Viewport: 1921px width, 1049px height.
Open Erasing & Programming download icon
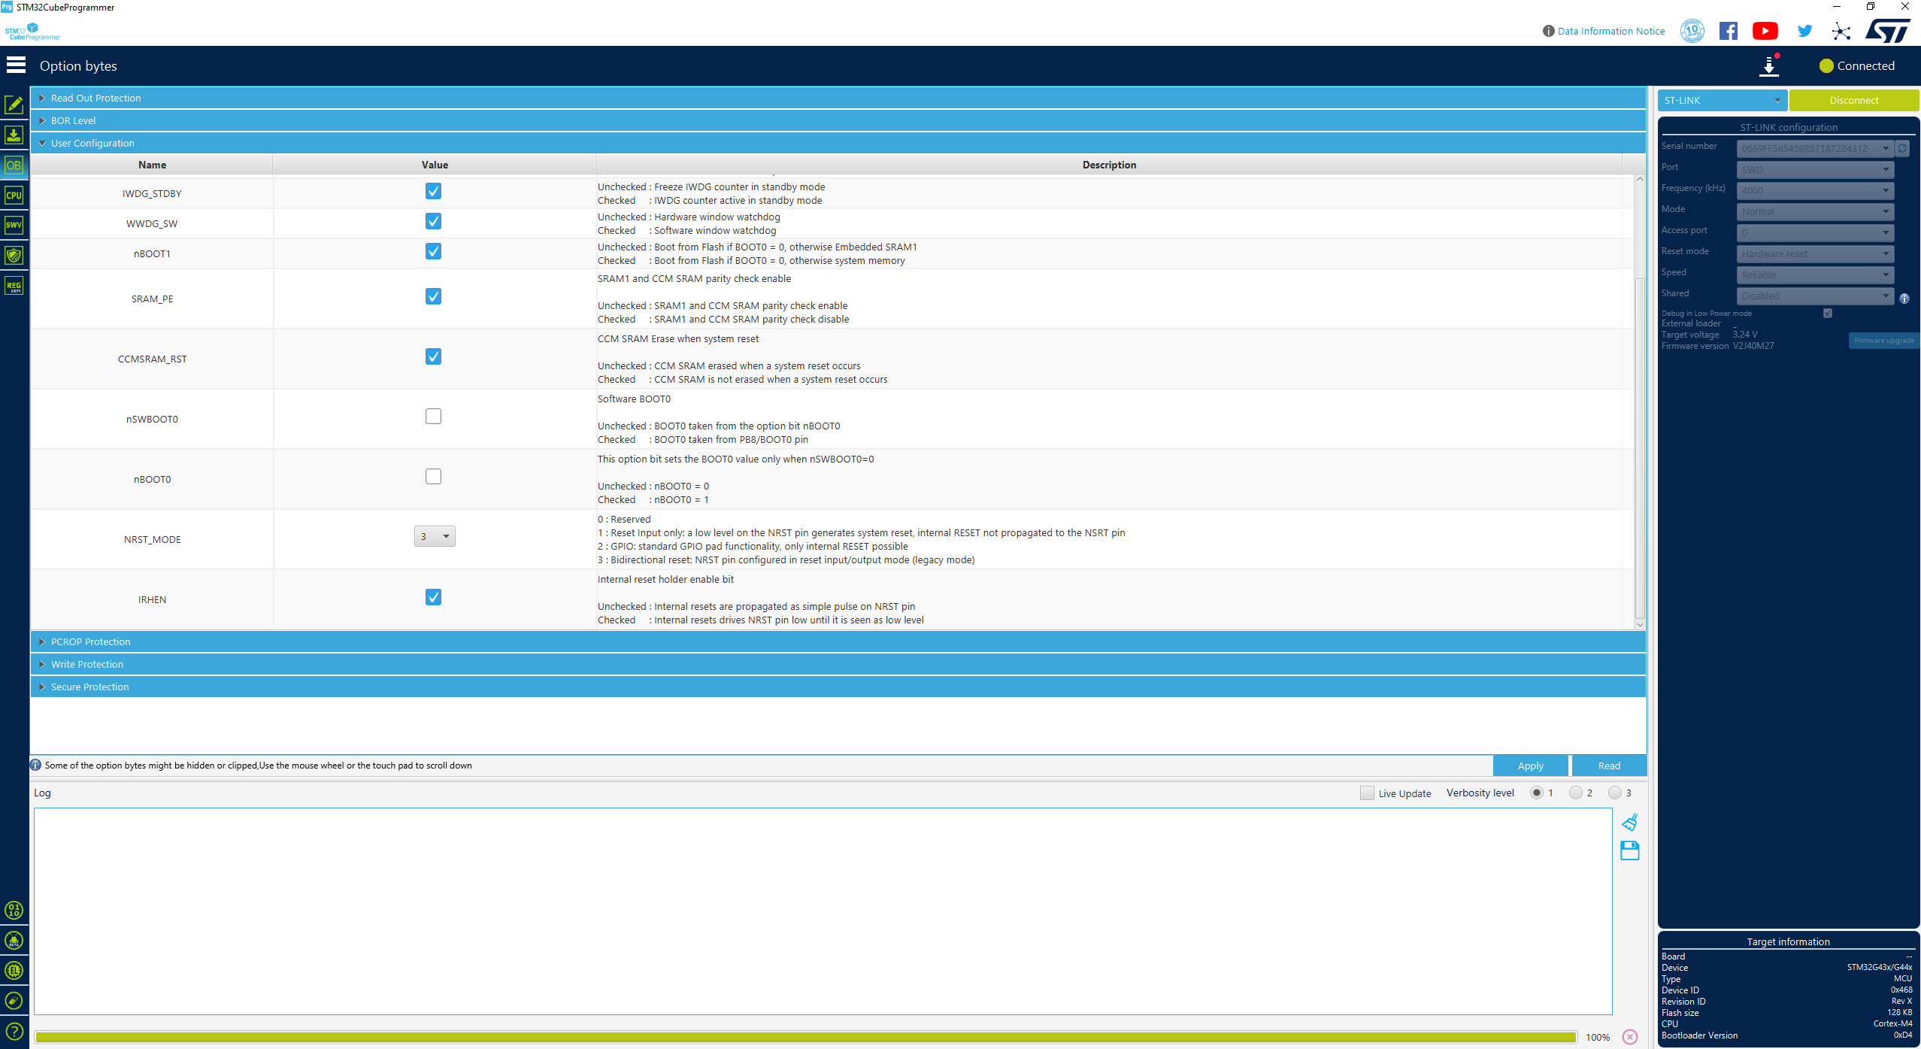pyautogui.click(x=14, y=135)
